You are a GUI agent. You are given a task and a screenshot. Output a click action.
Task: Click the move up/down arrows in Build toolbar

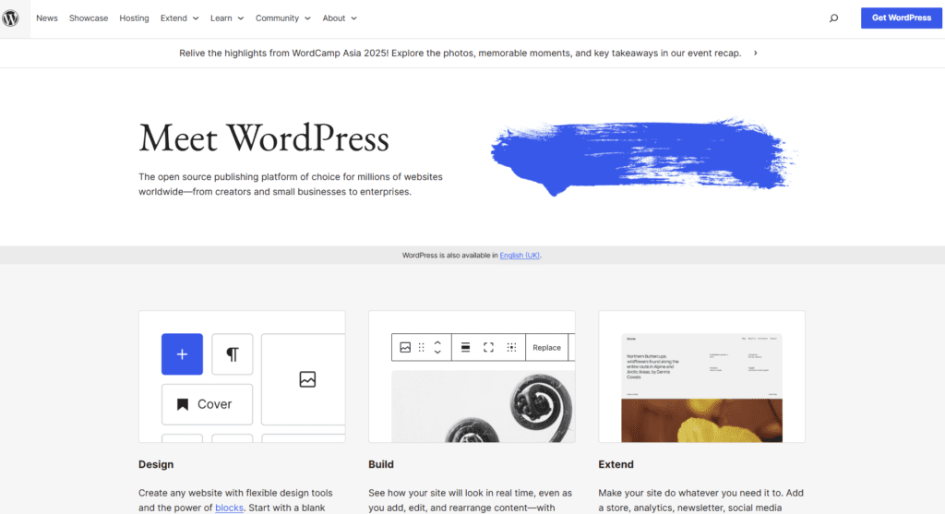pos(437,347)
